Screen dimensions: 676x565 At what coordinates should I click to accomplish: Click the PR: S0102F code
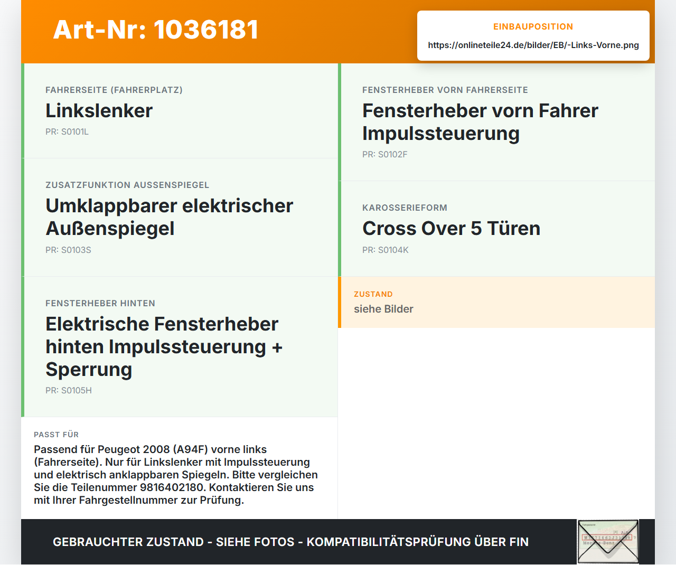point(385,154)
